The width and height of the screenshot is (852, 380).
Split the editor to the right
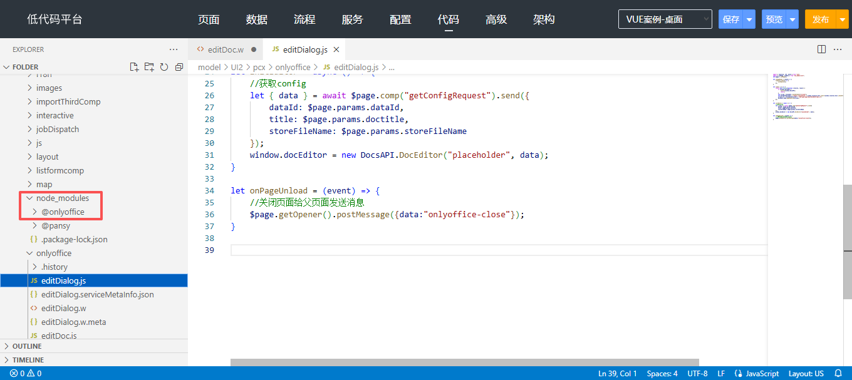[x=821, y=49]
